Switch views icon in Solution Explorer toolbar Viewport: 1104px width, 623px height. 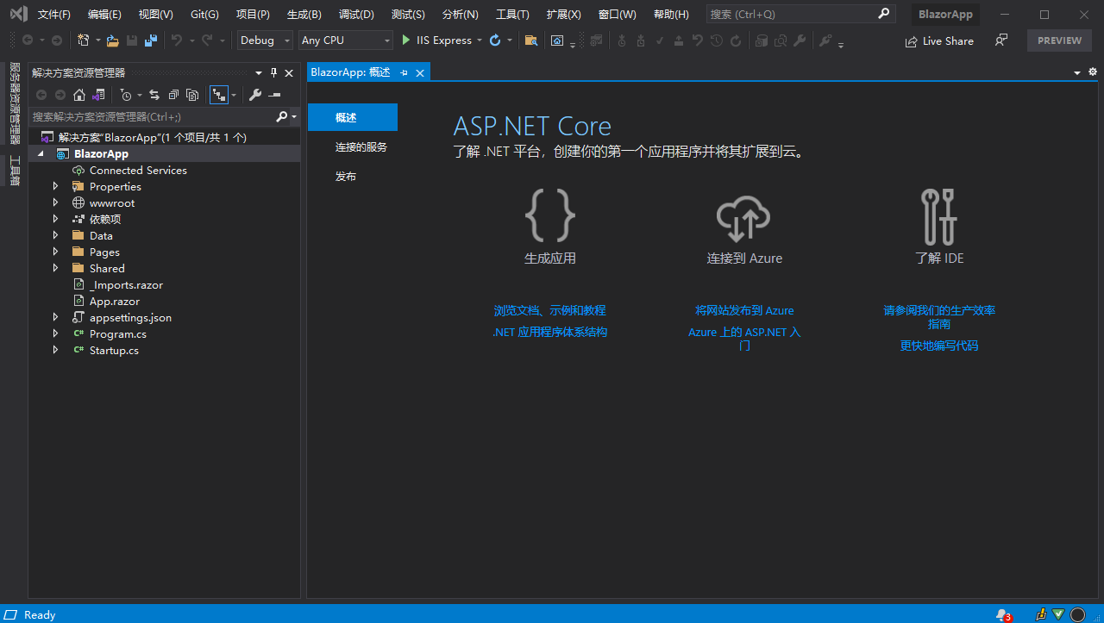98,95
